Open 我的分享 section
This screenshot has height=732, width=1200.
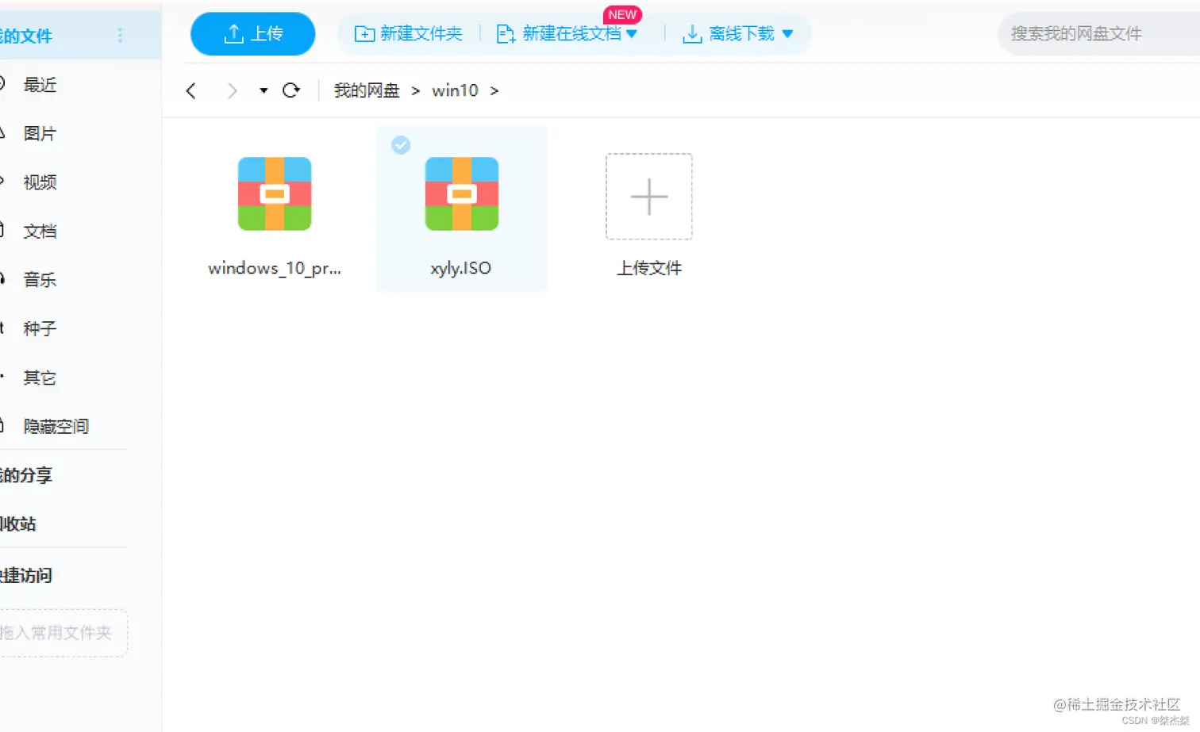(26, 475)
